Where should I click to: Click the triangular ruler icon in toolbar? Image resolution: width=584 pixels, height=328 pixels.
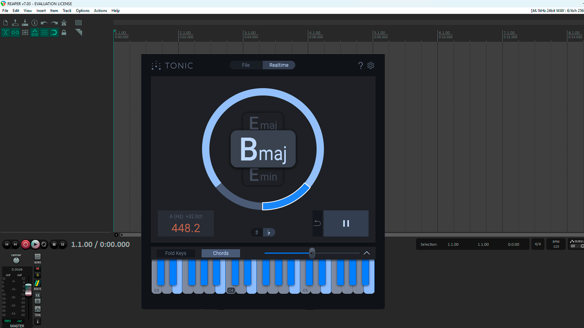(79, 32)
